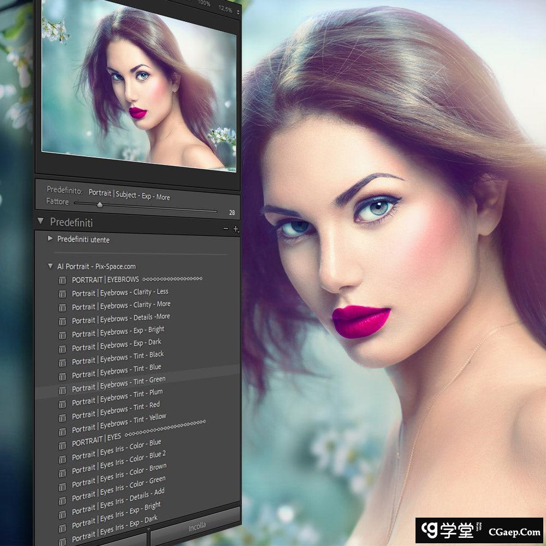Click the preset icon beside Eyebrows Tint Black

click(x=62, y=361)
